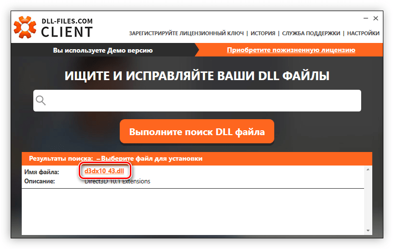Click Приобретите пожизненную лицензию link

[x=291, y=50]
